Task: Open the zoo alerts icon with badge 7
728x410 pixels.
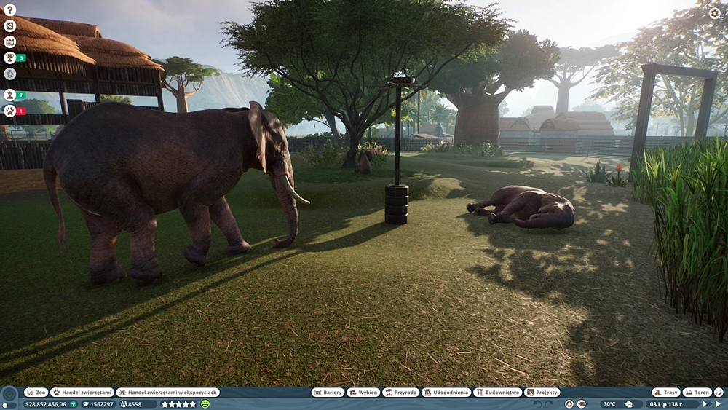Action: [9, 95]
